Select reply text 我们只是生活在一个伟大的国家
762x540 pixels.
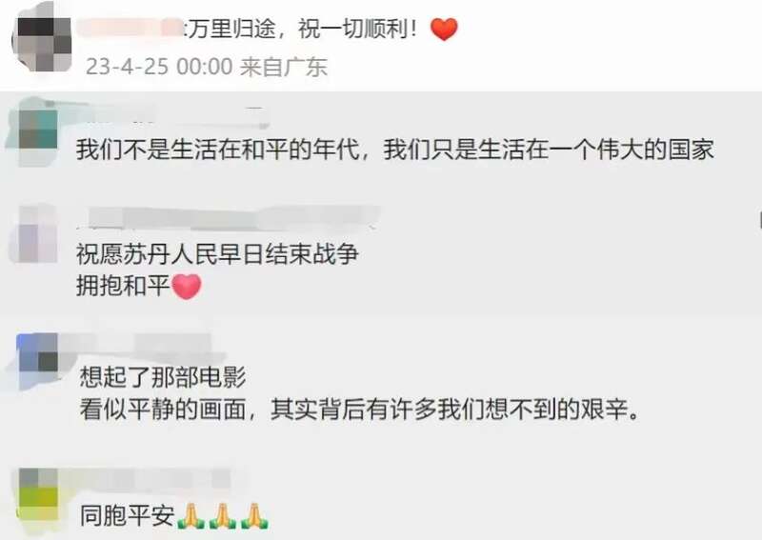click(x=550, y=150)
